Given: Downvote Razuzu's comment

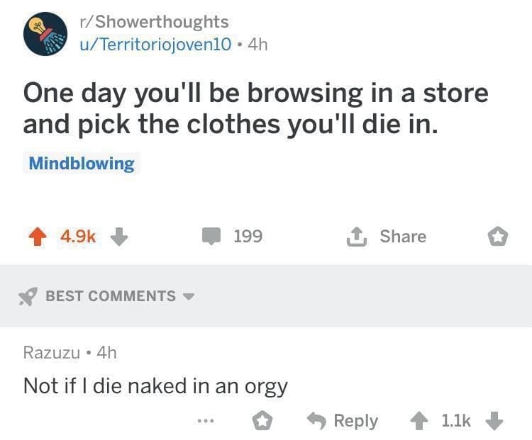Looking at the screenshot, I should (494, 421).
